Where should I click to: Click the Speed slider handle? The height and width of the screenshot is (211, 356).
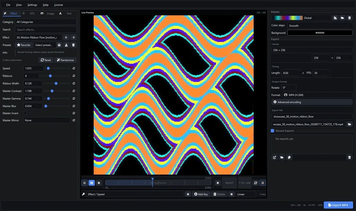coord(48,68)
